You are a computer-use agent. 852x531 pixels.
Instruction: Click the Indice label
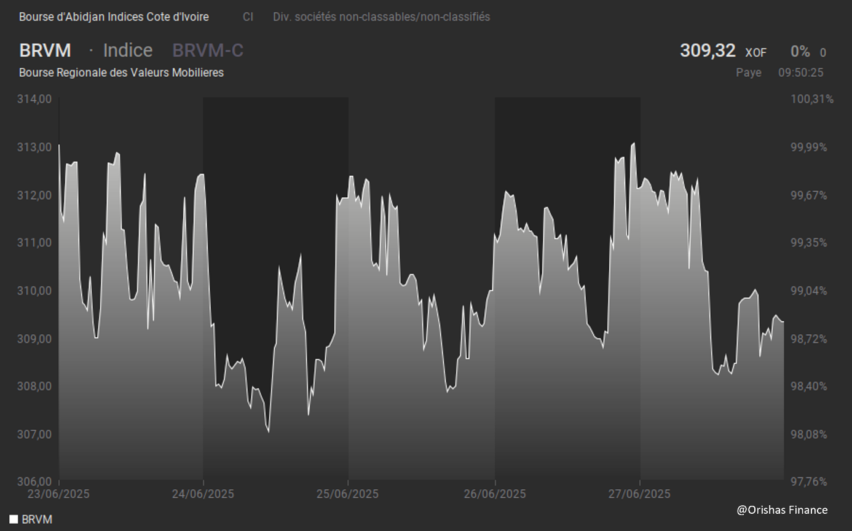click(x=128, y=50)
